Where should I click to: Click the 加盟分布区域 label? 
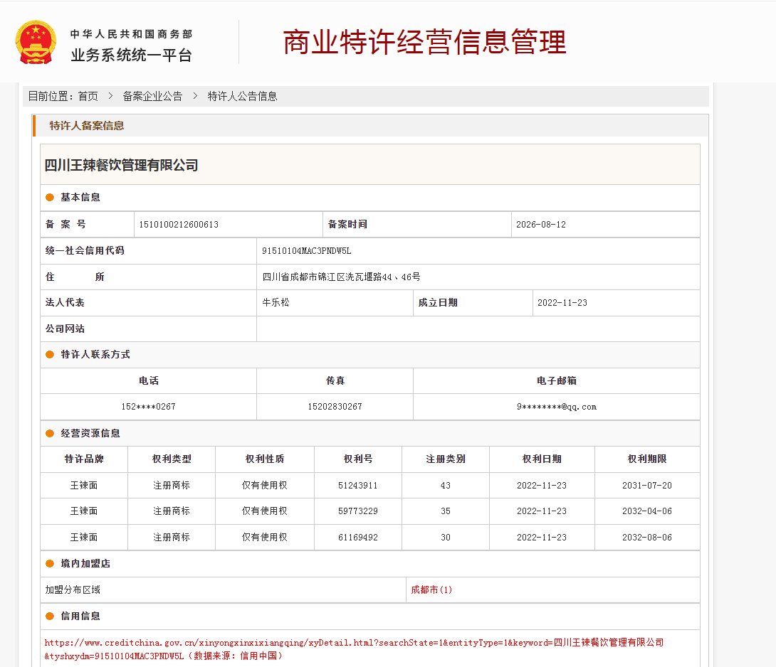(73, 590)
